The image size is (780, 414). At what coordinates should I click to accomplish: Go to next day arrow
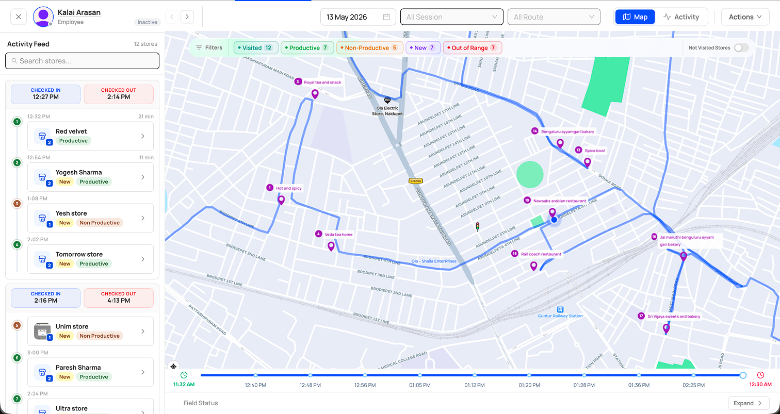[187, 17]
